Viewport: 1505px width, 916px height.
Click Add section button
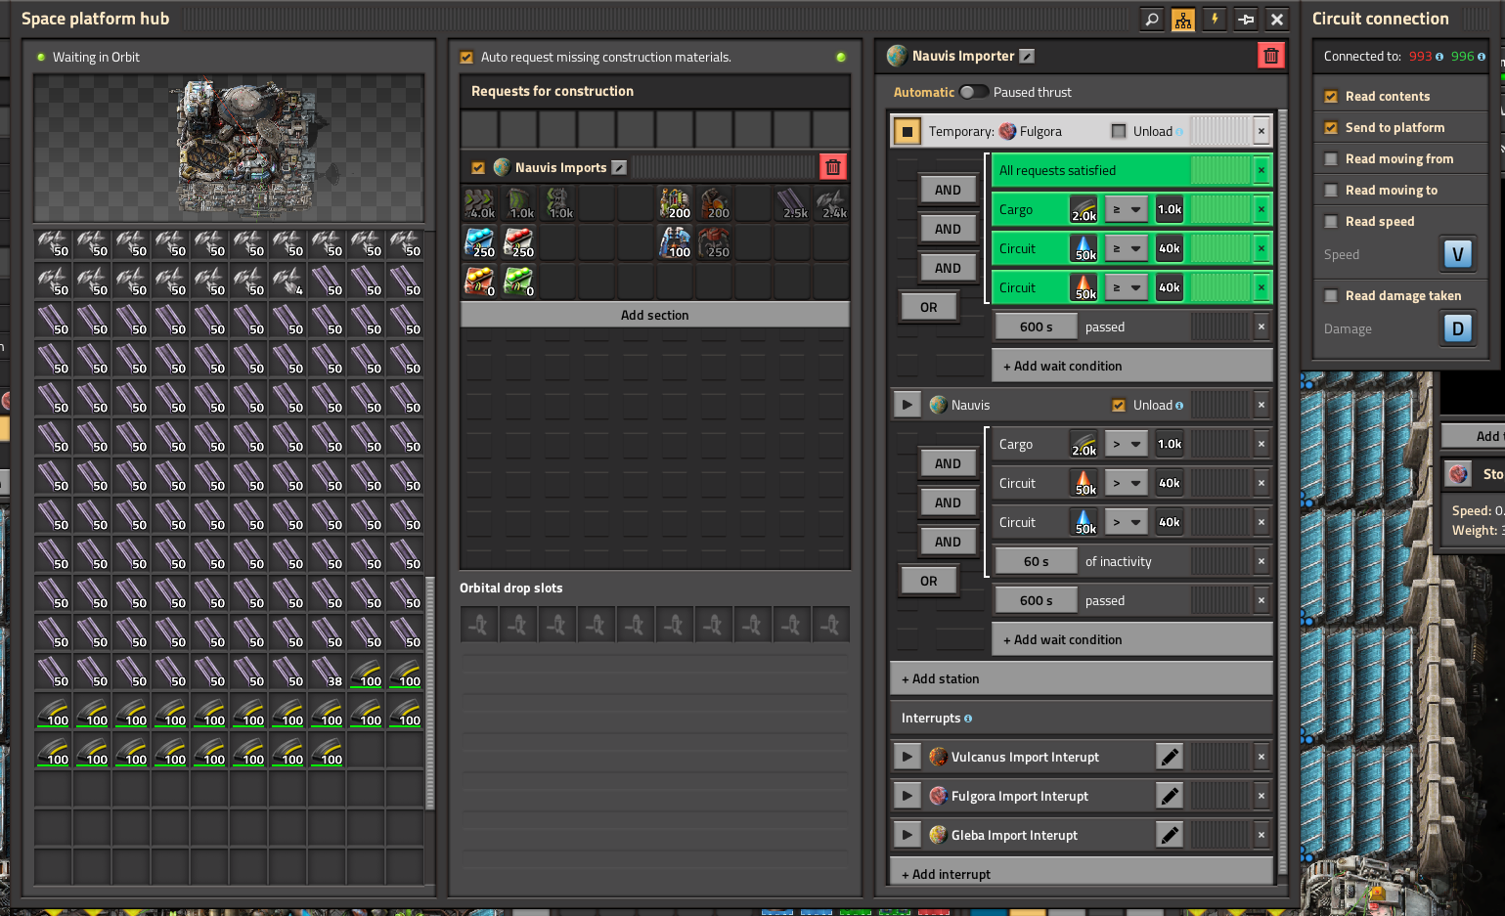pos(654,315)
